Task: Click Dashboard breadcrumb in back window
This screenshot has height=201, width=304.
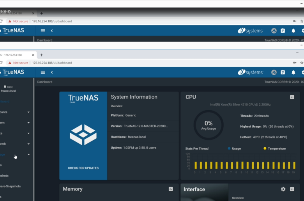Action: click(45, 40)
